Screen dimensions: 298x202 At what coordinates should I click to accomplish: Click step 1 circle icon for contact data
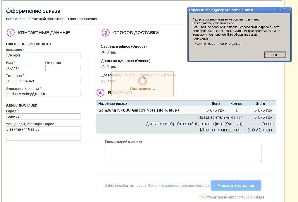(11, 33)
